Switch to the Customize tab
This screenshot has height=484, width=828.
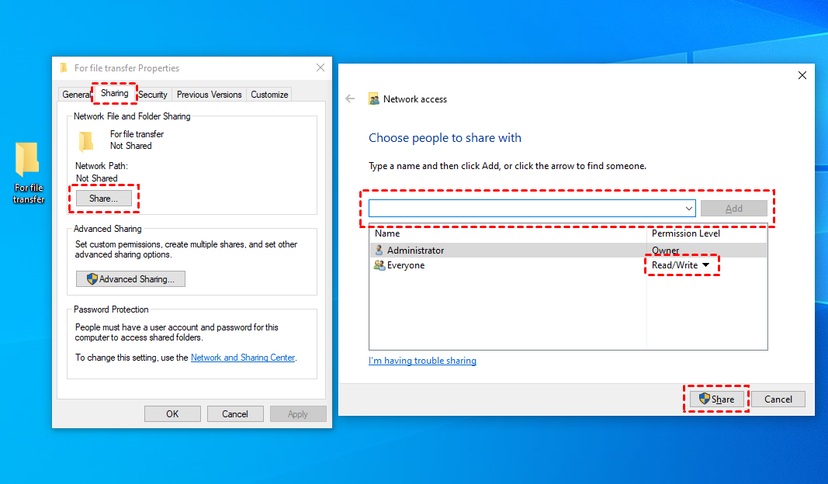(268, 94)
